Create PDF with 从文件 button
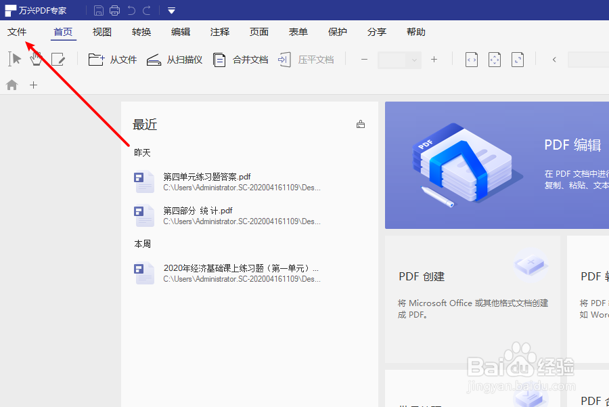609x407 pixels. 112,60
